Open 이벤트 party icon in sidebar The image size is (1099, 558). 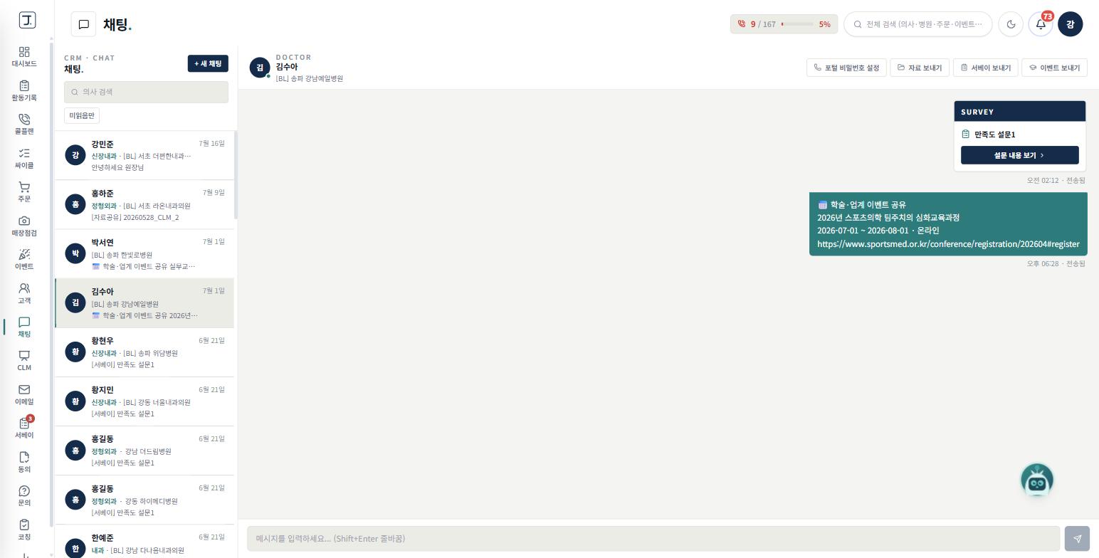24,259
